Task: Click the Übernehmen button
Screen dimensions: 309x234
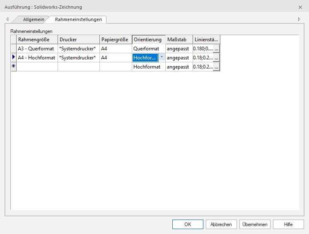Action: click(255, 224)
